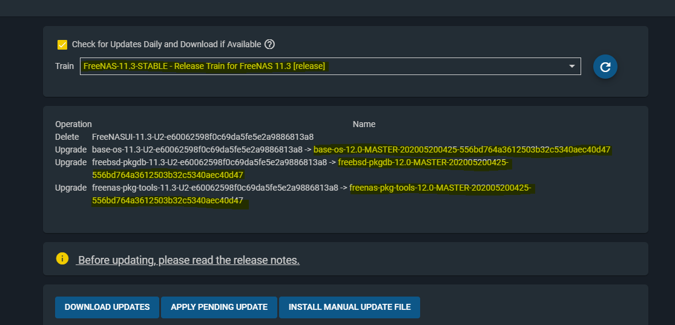Click the Operation column header
This screenshot has height=325, width=675.
[74, 124]
